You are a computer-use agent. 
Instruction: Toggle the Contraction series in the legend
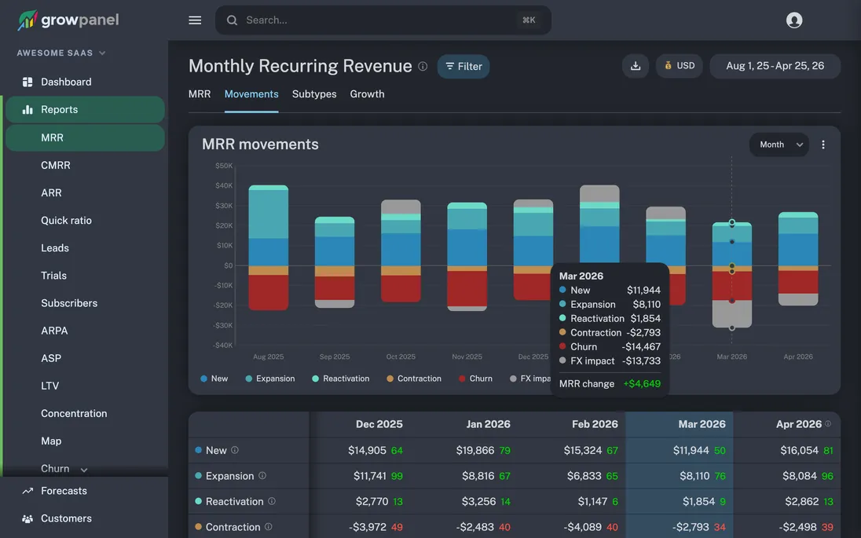[414, 379]
